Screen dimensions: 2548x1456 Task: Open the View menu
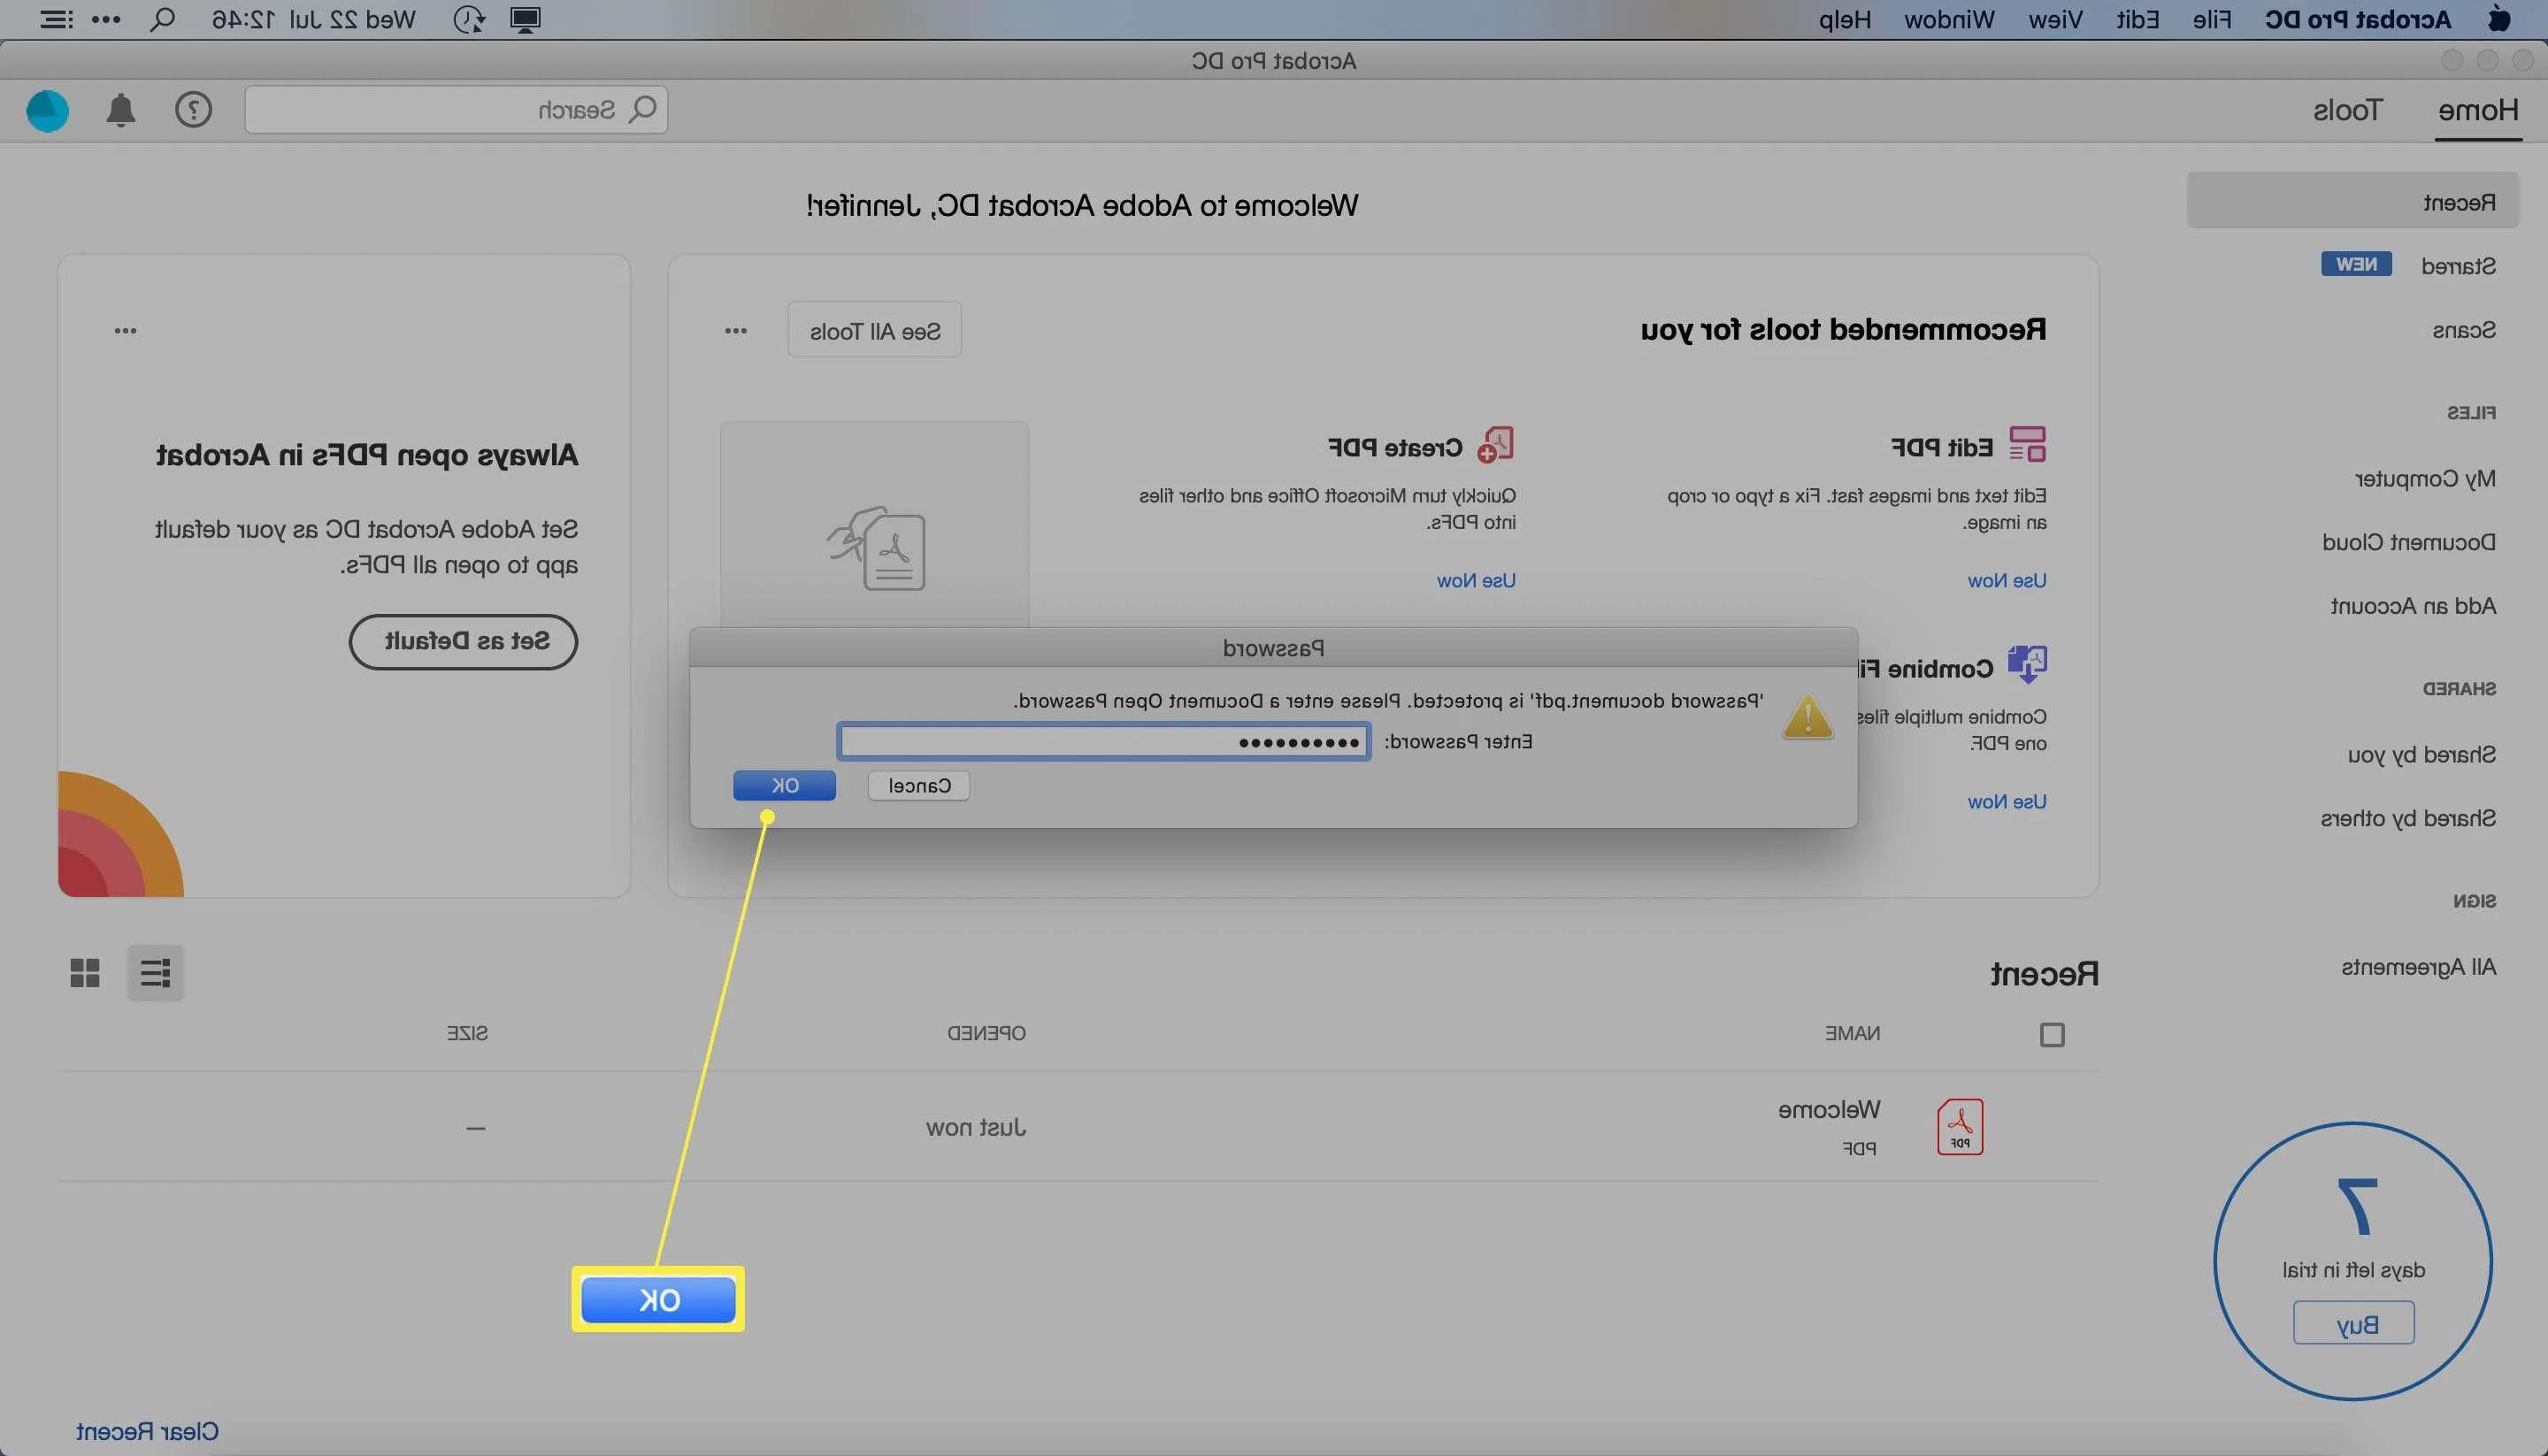tap(2055, 20)
